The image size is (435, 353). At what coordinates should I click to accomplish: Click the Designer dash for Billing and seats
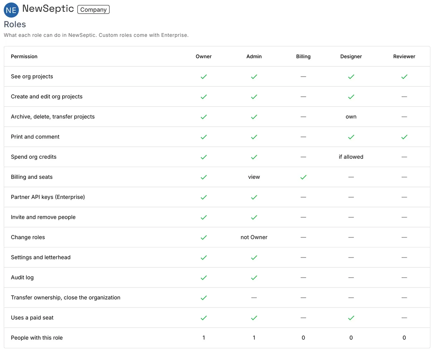[351, 177]
